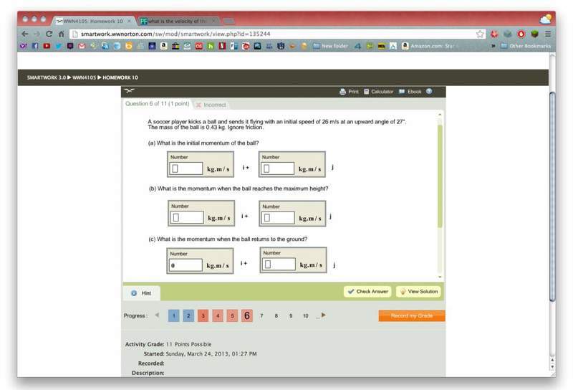Open the Gmail bookmark icon
The image size is (573, 390).
click(82, 46)
